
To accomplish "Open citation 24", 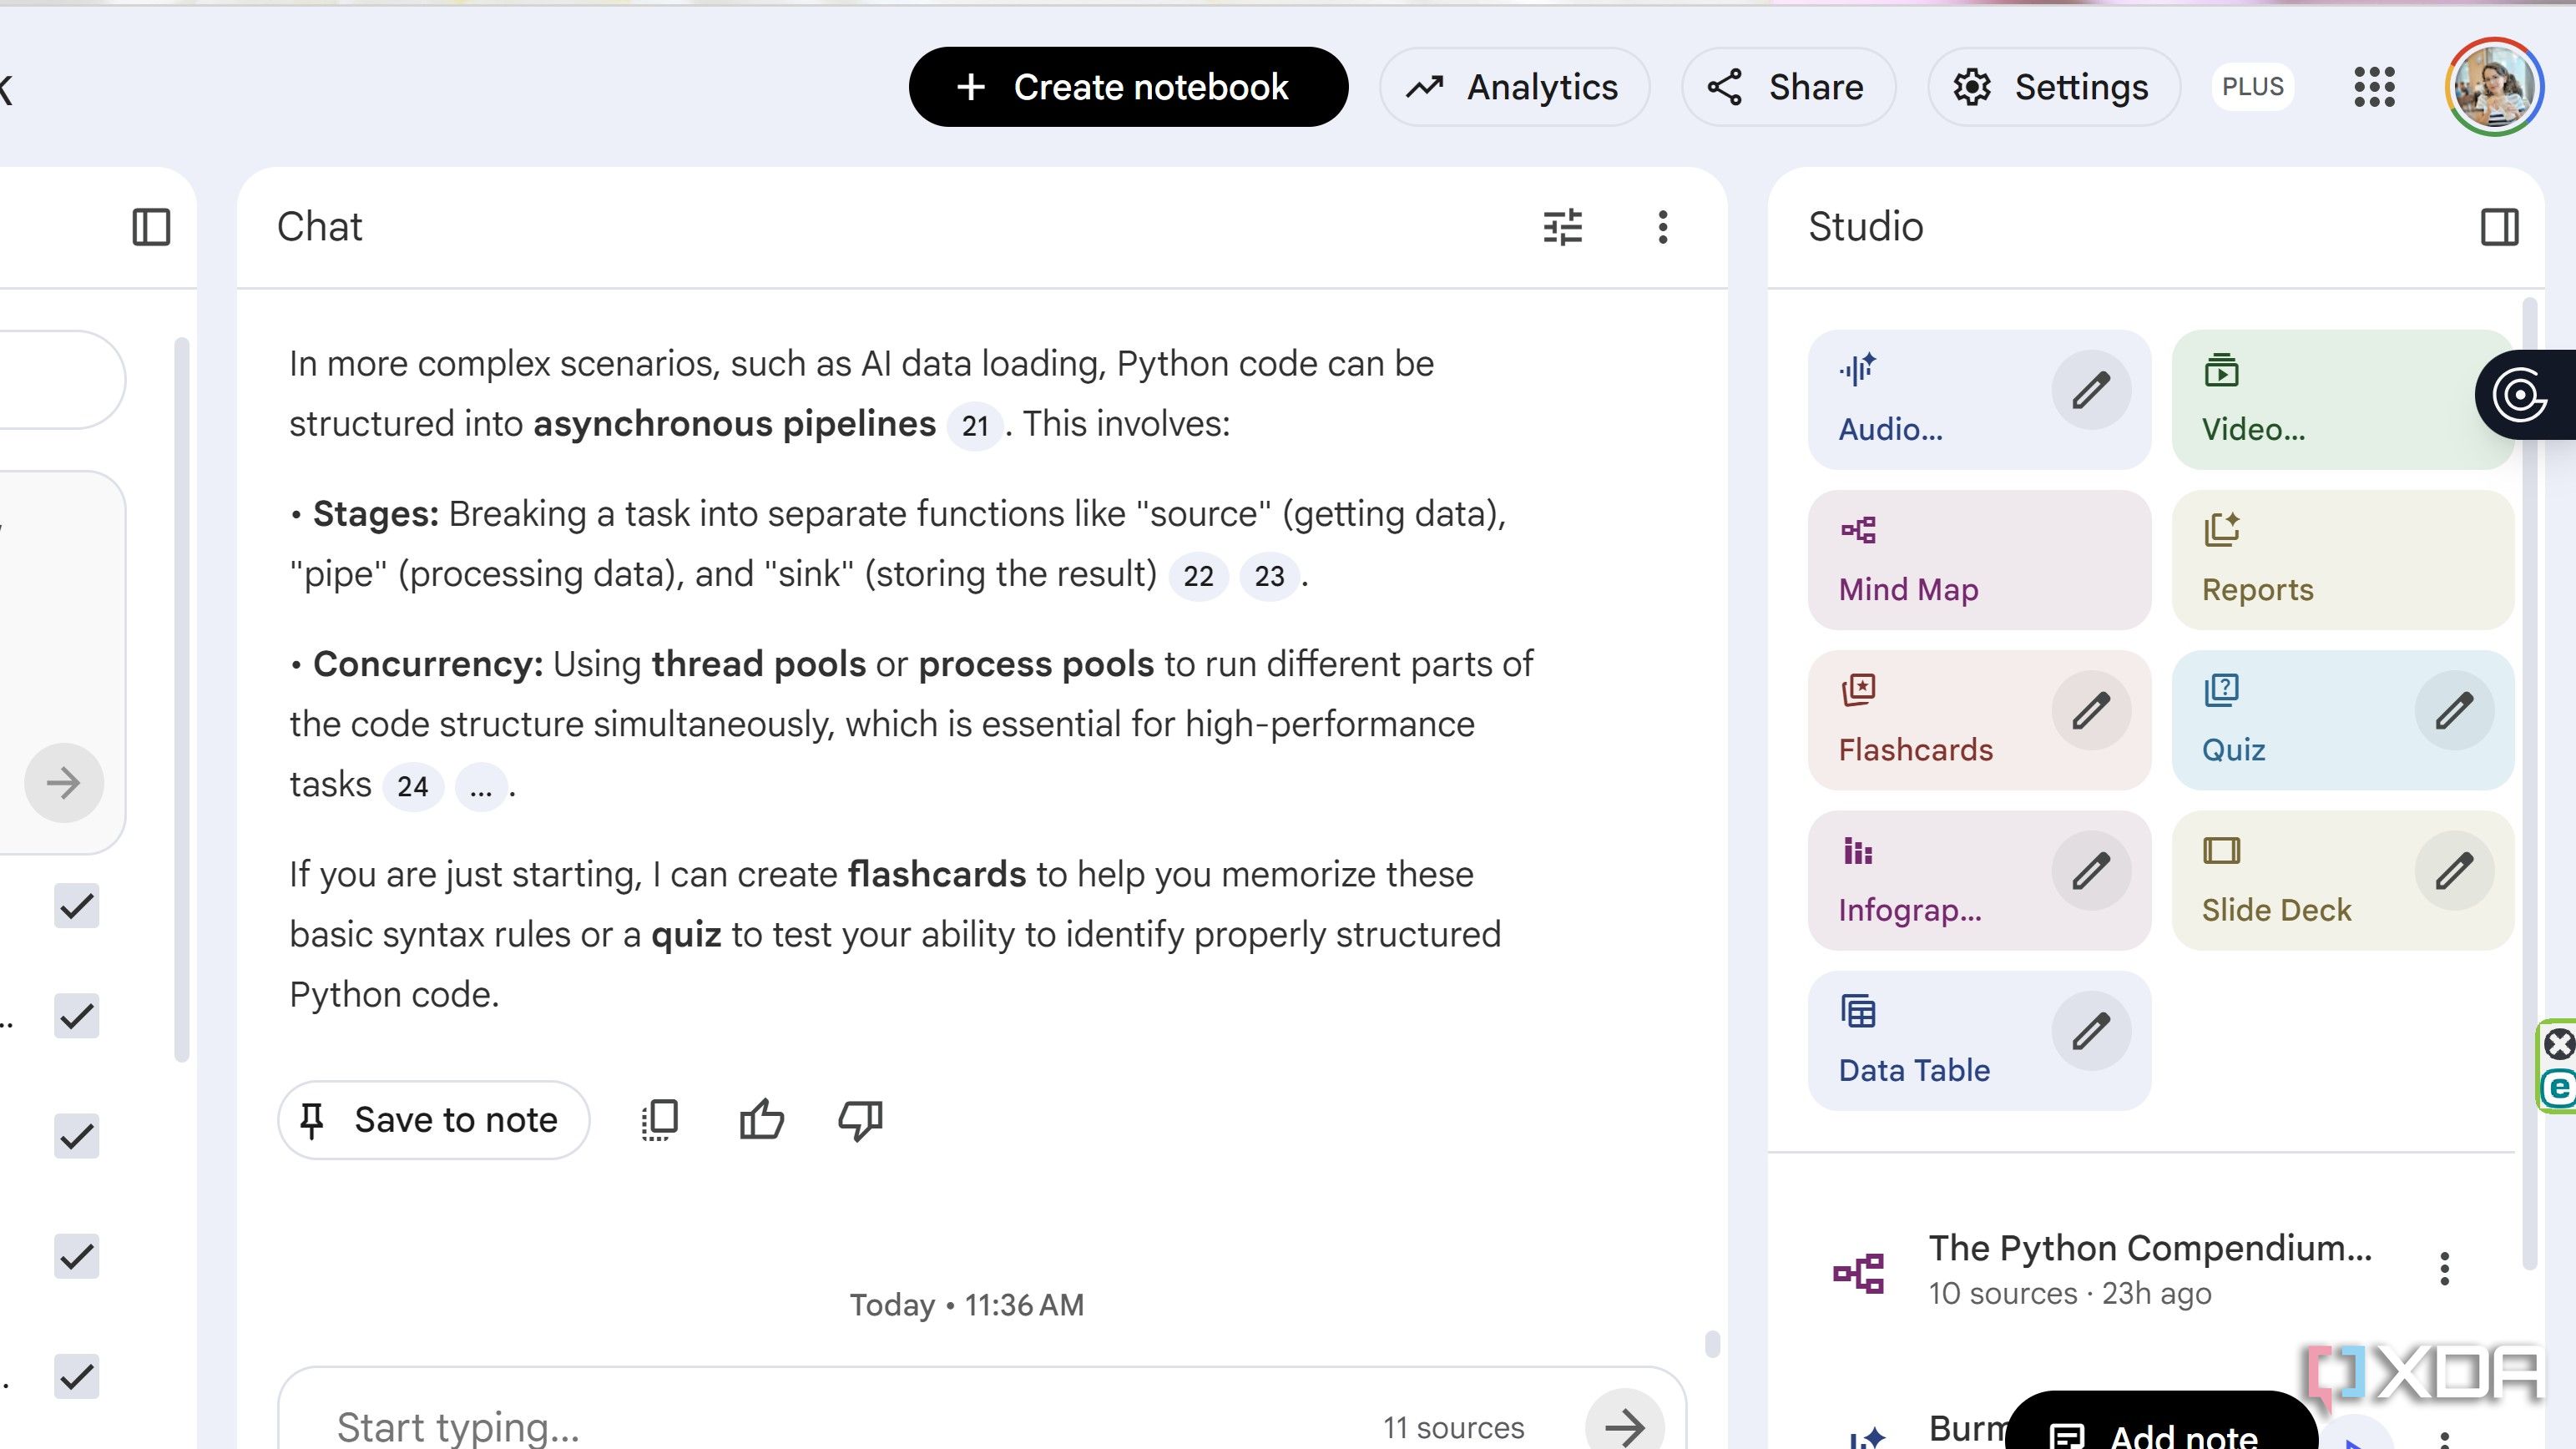I will click(x=412, y=786).
